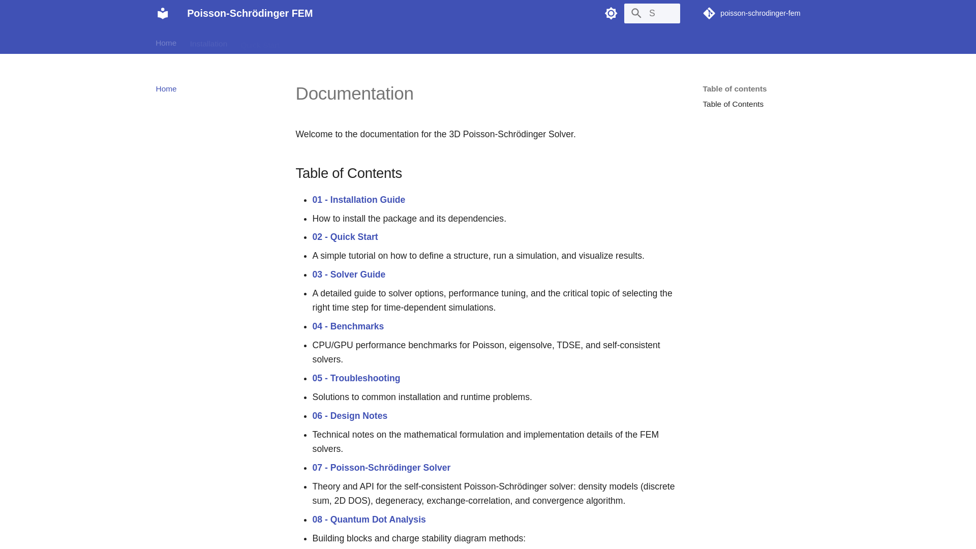The image size is (976, 549).
Task: Click the Documentation page heading
Action: (x=354, y=94)
